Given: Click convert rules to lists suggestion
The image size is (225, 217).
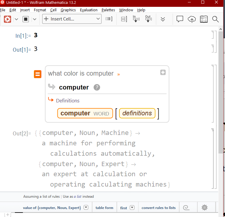Looking at the screenshot, I should (158, 208).
